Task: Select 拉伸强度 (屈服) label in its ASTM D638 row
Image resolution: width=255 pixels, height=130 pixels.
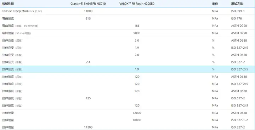Action: (12, 77)
